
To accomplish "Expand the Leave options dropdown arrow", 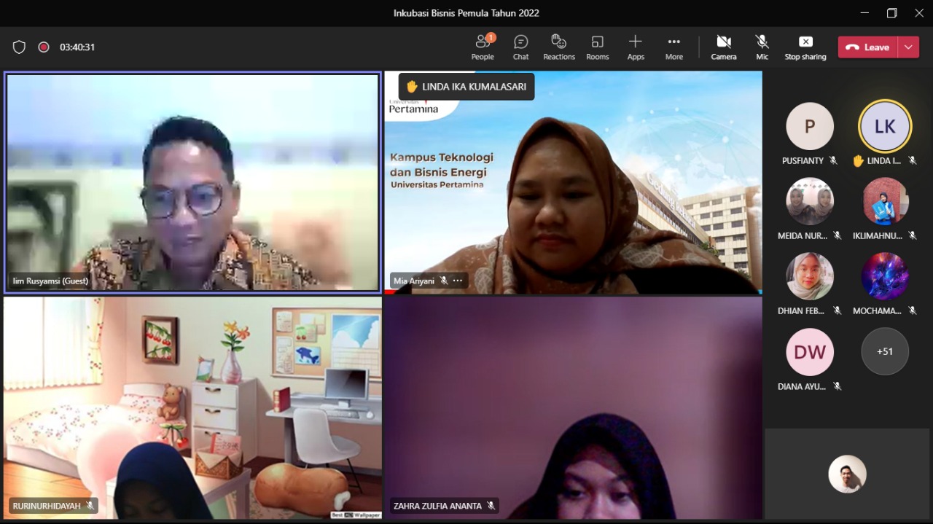I will (x=908, y=47).
